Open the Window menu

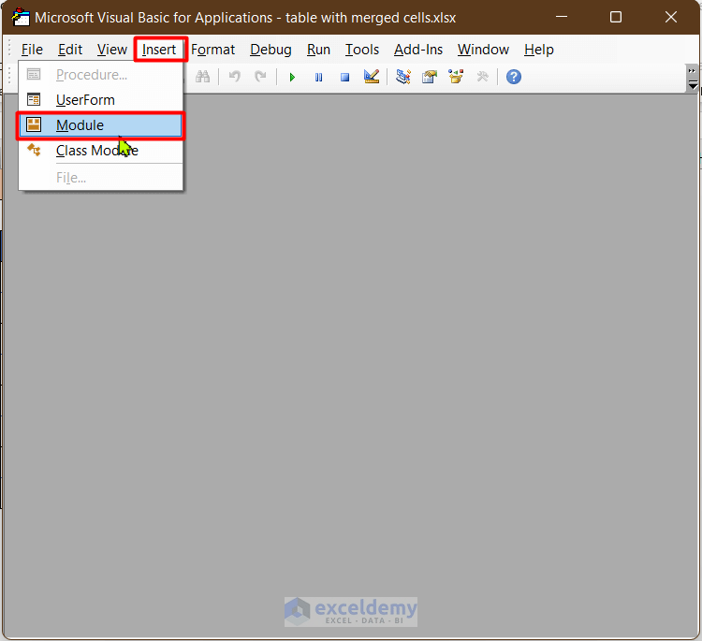[x=483, y=50]
